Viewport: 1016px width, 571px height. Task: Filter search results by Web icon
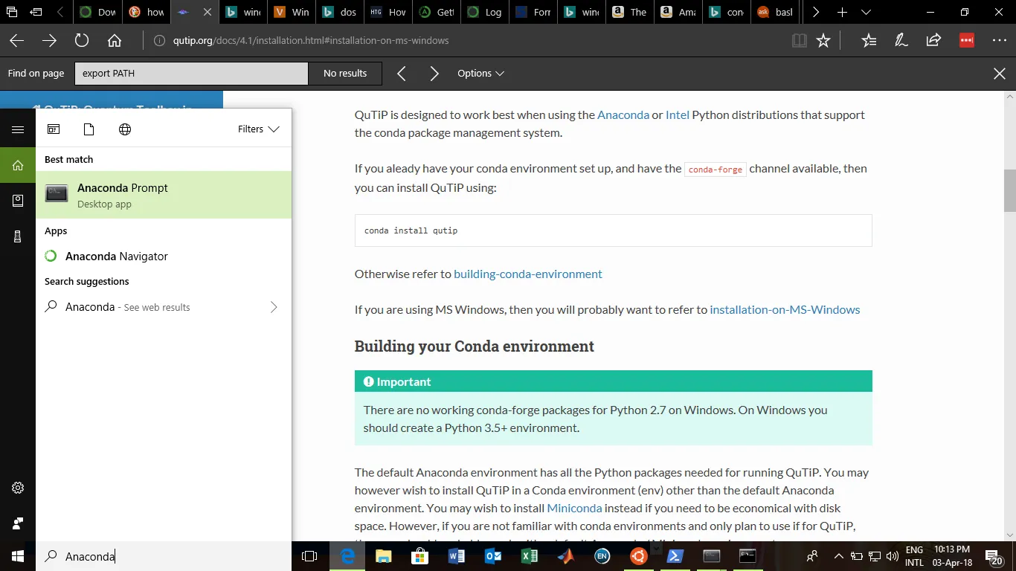[125, 129]
